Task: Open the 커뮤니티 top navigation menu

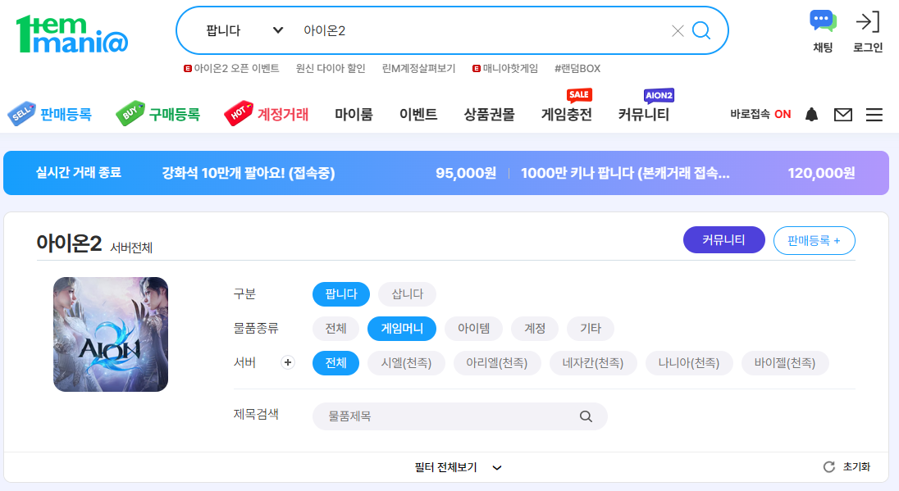Action: tap(643, 115)
